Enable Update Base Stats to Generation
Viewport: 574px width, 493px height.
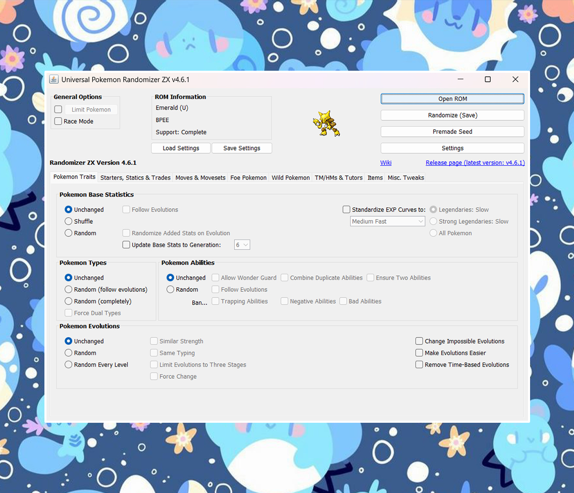(126, 244)
